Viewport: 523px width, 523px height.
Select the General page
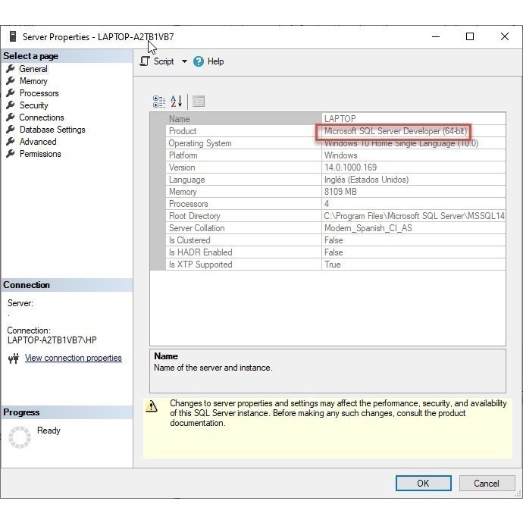click(33, 69)
